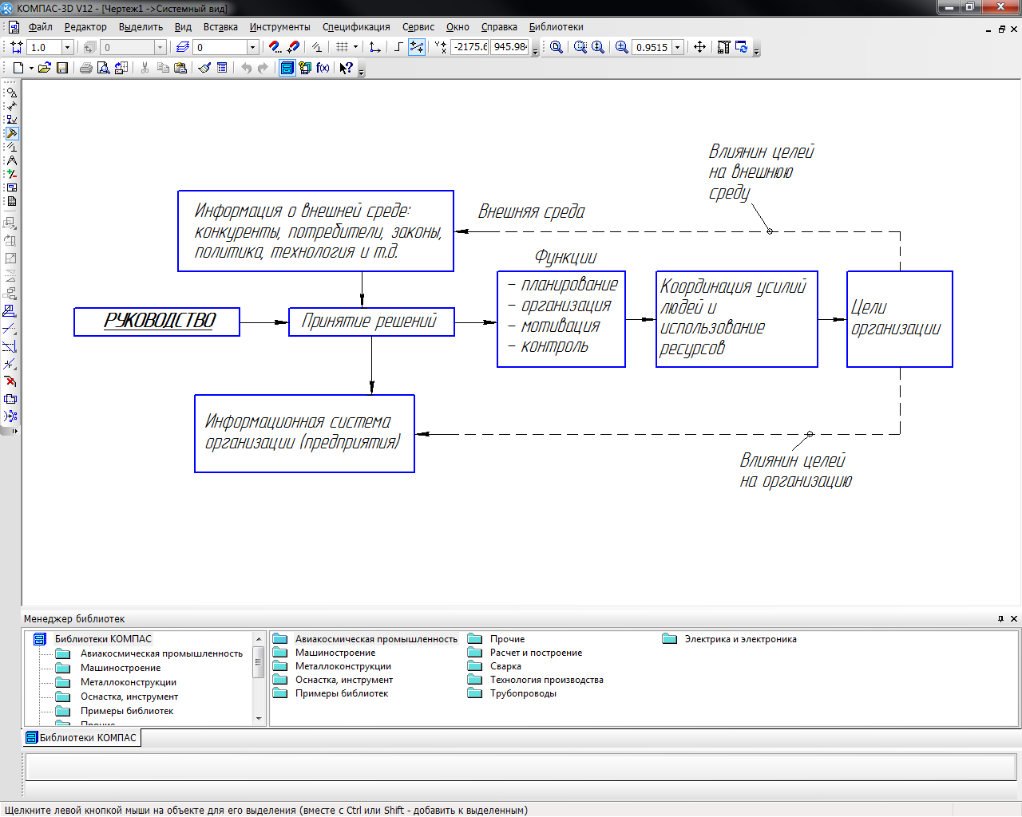Select the hammer Editing panel icon
Viewport: 1022px width, 817px height.
pos(11,133)
